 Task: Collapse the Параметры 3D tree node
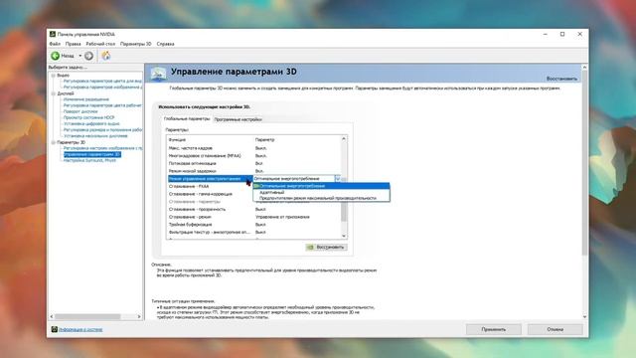[x=53, y=142]
